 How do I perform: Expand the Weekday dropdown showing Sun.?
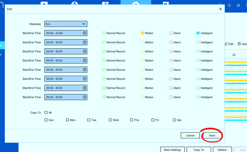tap(66, 24)
